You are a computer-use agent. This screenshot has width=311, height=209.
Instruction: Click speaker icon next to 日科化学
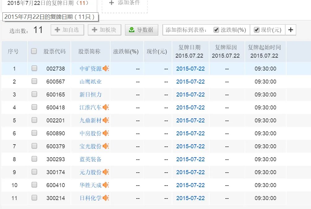[x=106, y=198]
